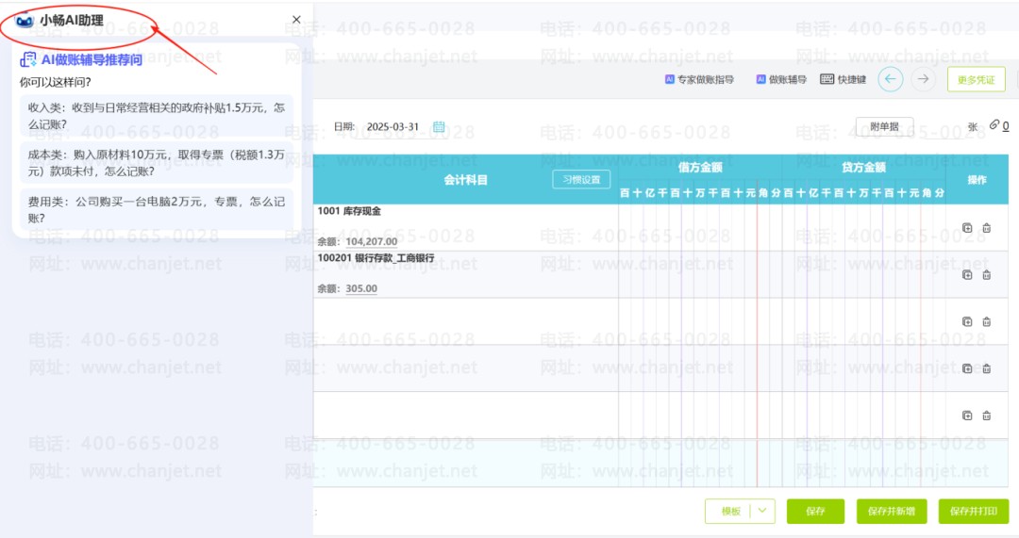Open 做账辅导 in toolbar
1019x538 pixels.
[x=781, y=79]
